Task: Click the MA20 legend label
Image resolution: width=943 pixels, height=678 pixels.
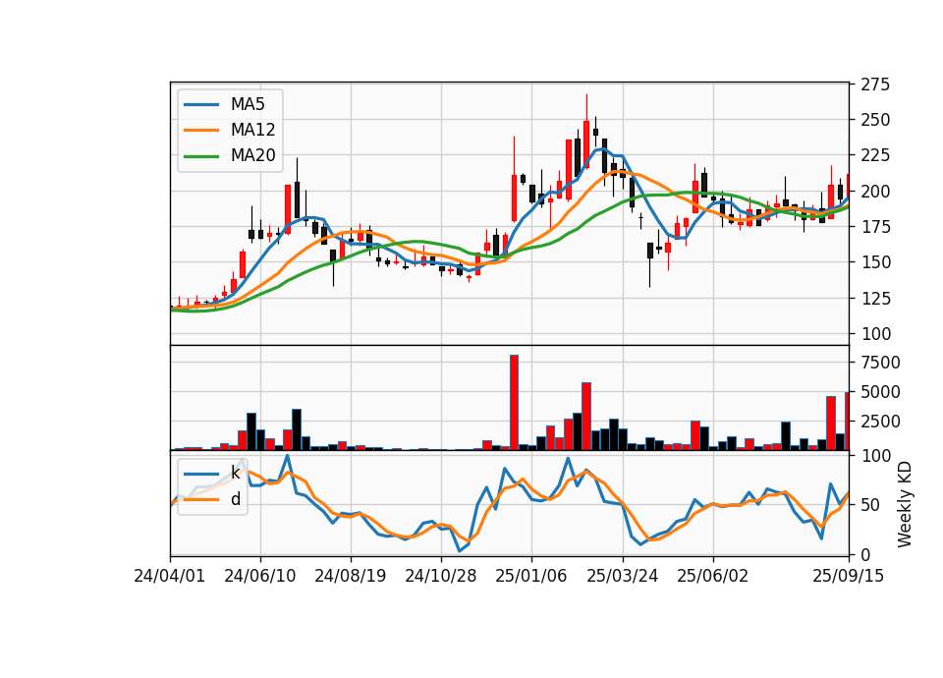Action: (x=252, y=155)
